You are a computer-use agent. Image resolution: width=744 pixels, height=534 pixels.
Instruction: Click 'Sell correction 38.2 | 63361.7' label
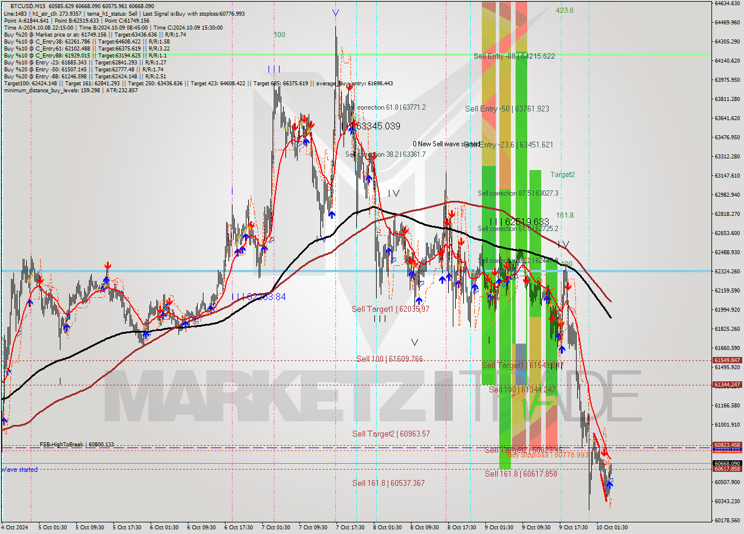point(385,154)
